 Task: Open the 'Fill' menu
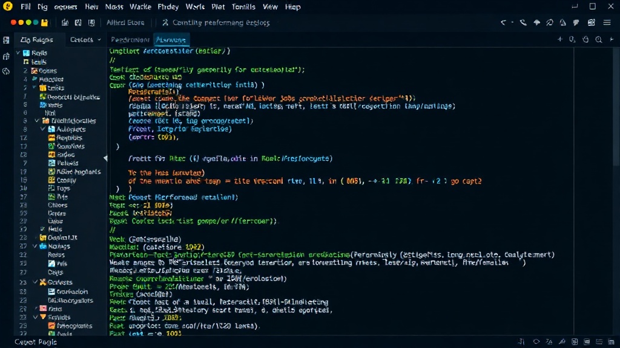pos(25,7)
